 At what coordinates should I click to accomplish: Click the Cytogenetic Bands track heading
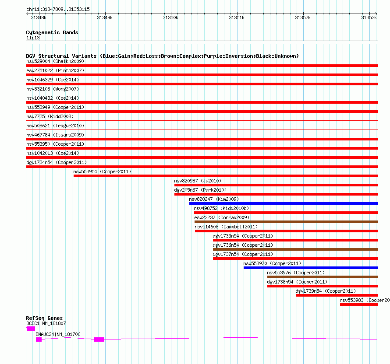pos(52,32)
